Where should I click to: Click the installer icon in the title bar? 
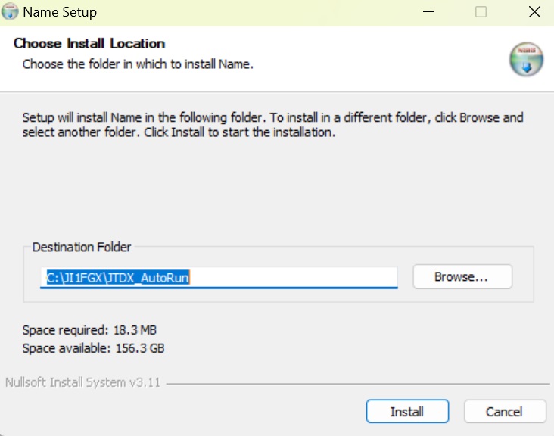(x=11, y=13)
